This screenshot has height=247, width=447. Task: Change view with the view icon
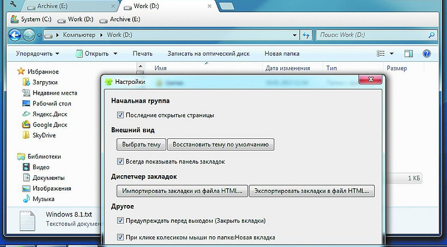coord(380,53)
